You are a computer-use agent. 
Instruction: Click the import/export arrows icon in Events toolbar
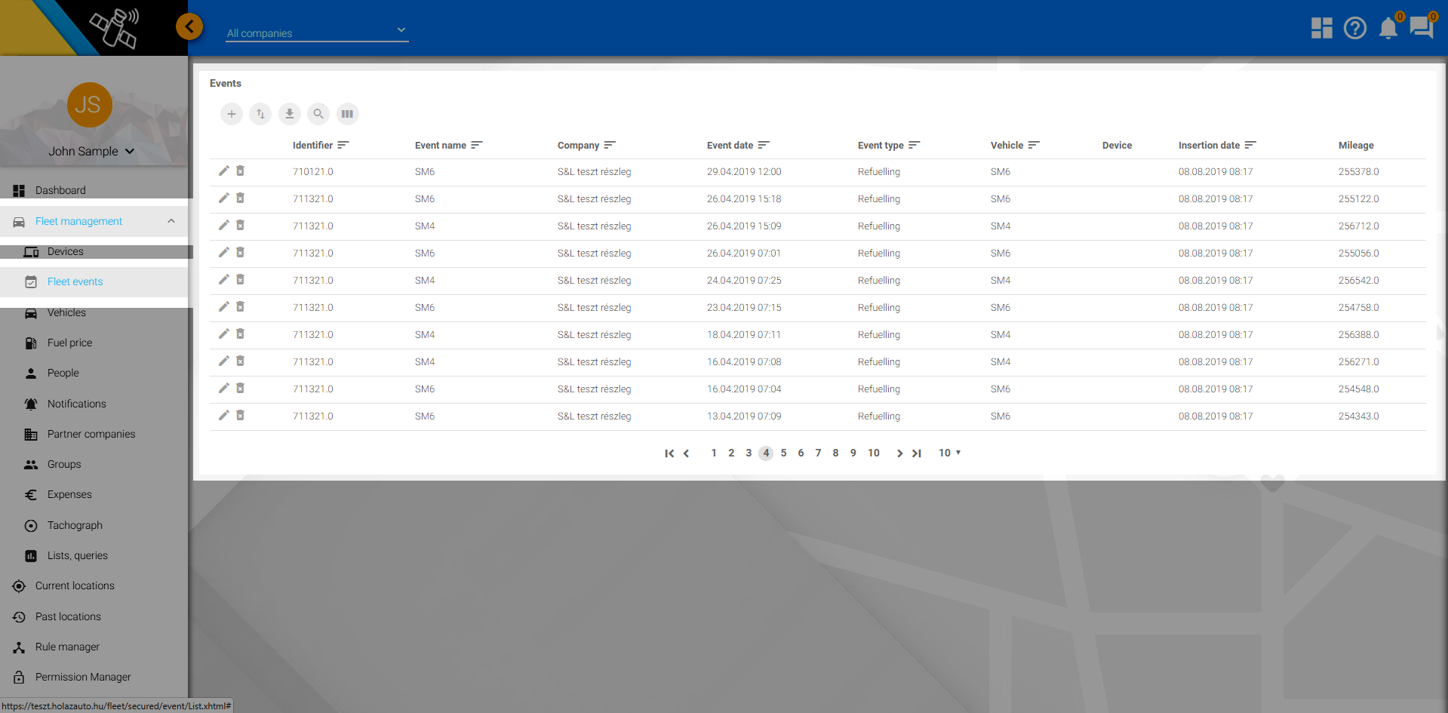[260, 114]
